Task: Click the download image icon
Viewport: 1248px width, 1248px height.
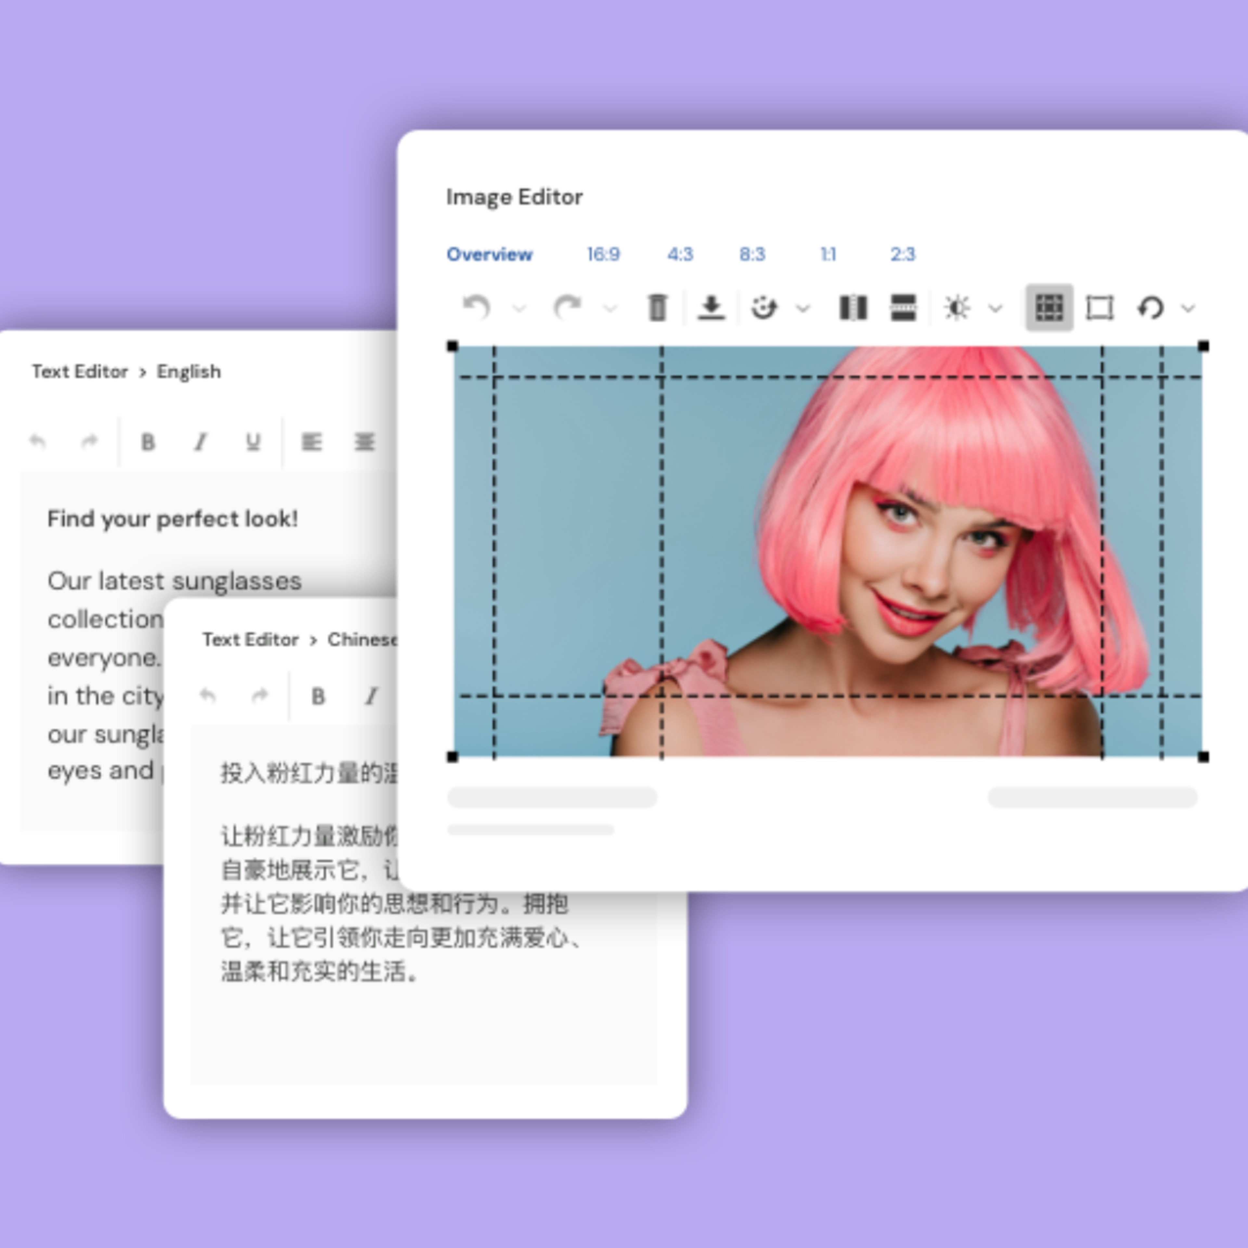Action: pyautogui.click(x=711, y=307)
